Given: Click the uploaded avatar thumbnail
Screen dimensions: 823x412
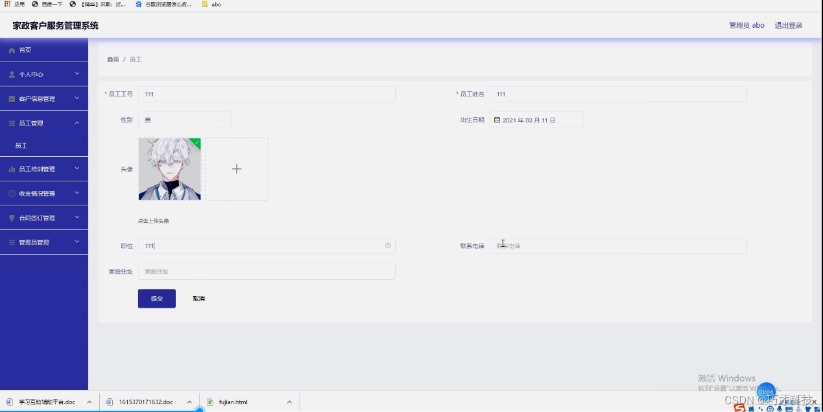Looking at the screenshot, I should pos(169,169).
